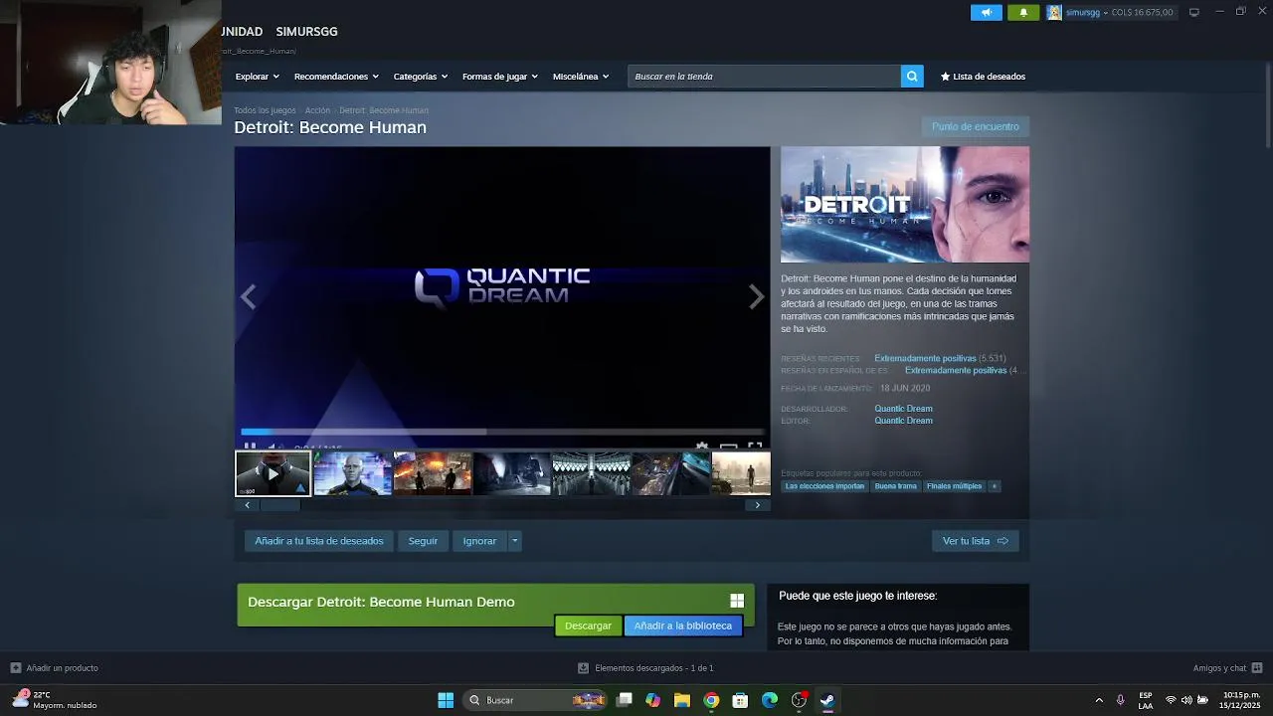This screenshot has width=1273, height=716.
Task: Open the Ignorar options dropdown arrow
Action: (514, 541)
